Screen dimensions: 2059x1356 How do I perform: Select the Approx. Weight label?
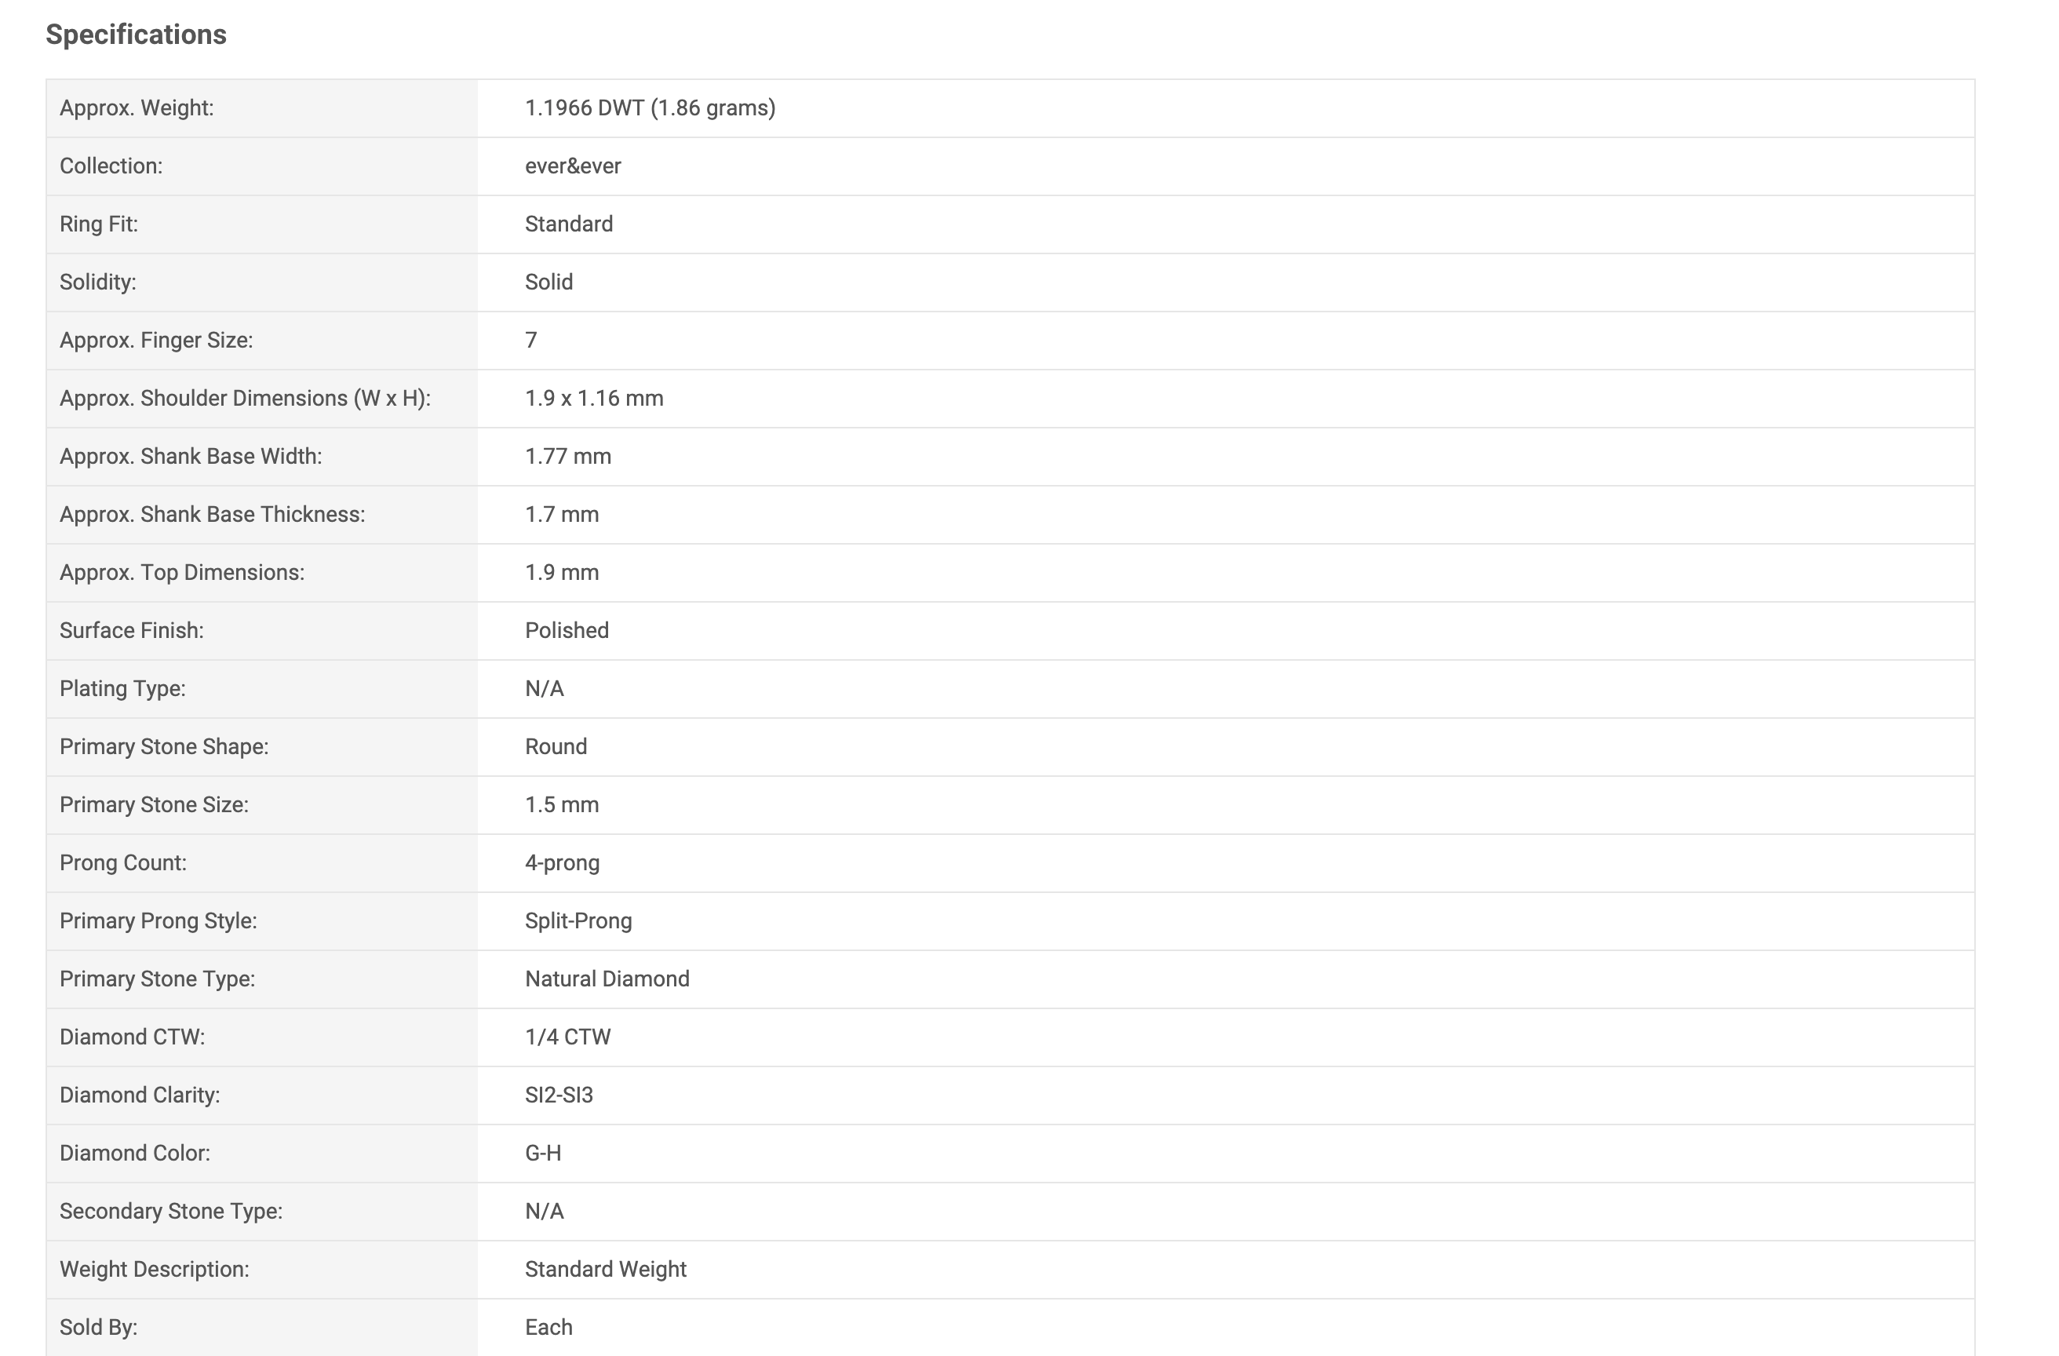pyautogui.click(x=137, y=108)
